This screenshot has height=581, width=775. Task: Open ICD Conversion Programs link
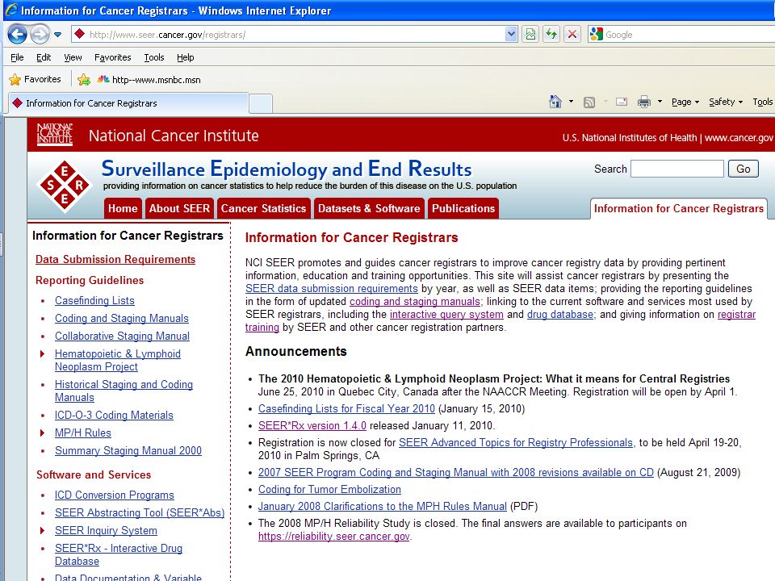tap(114, 495)
